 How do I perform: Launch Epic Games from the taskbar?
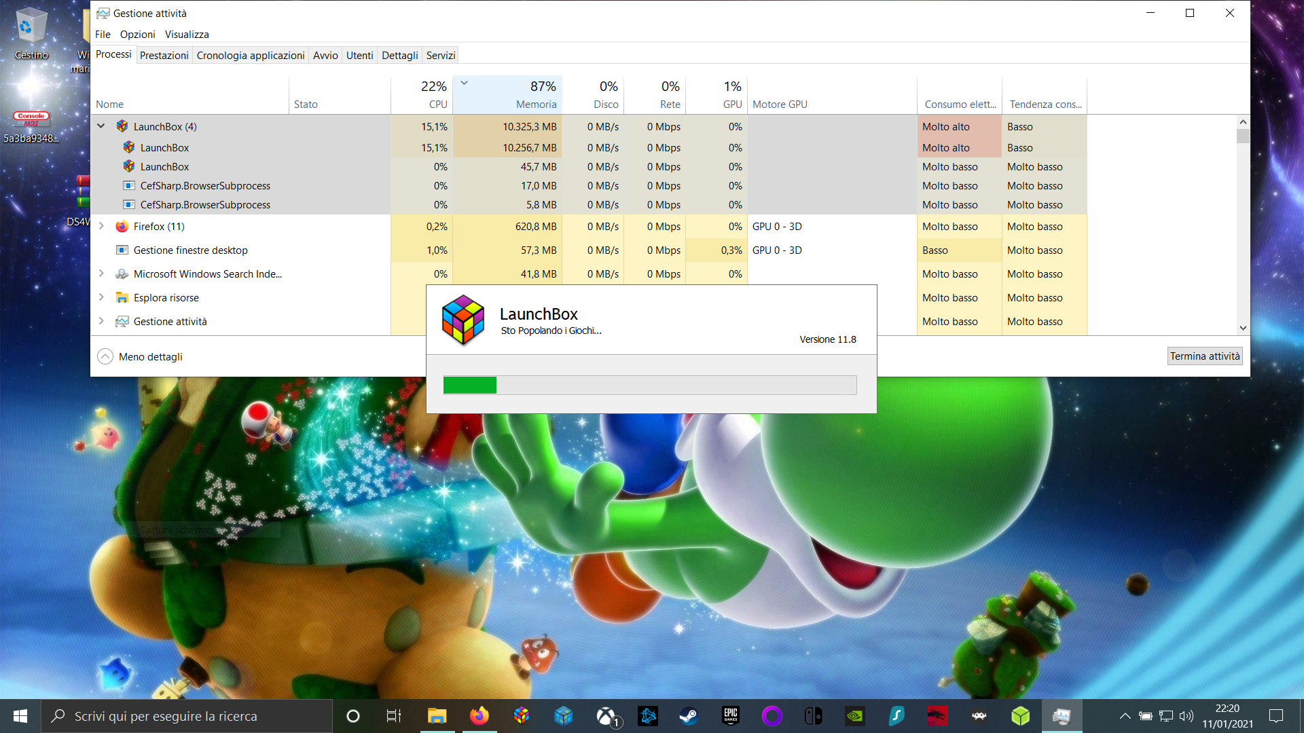(x=731, y=716)
